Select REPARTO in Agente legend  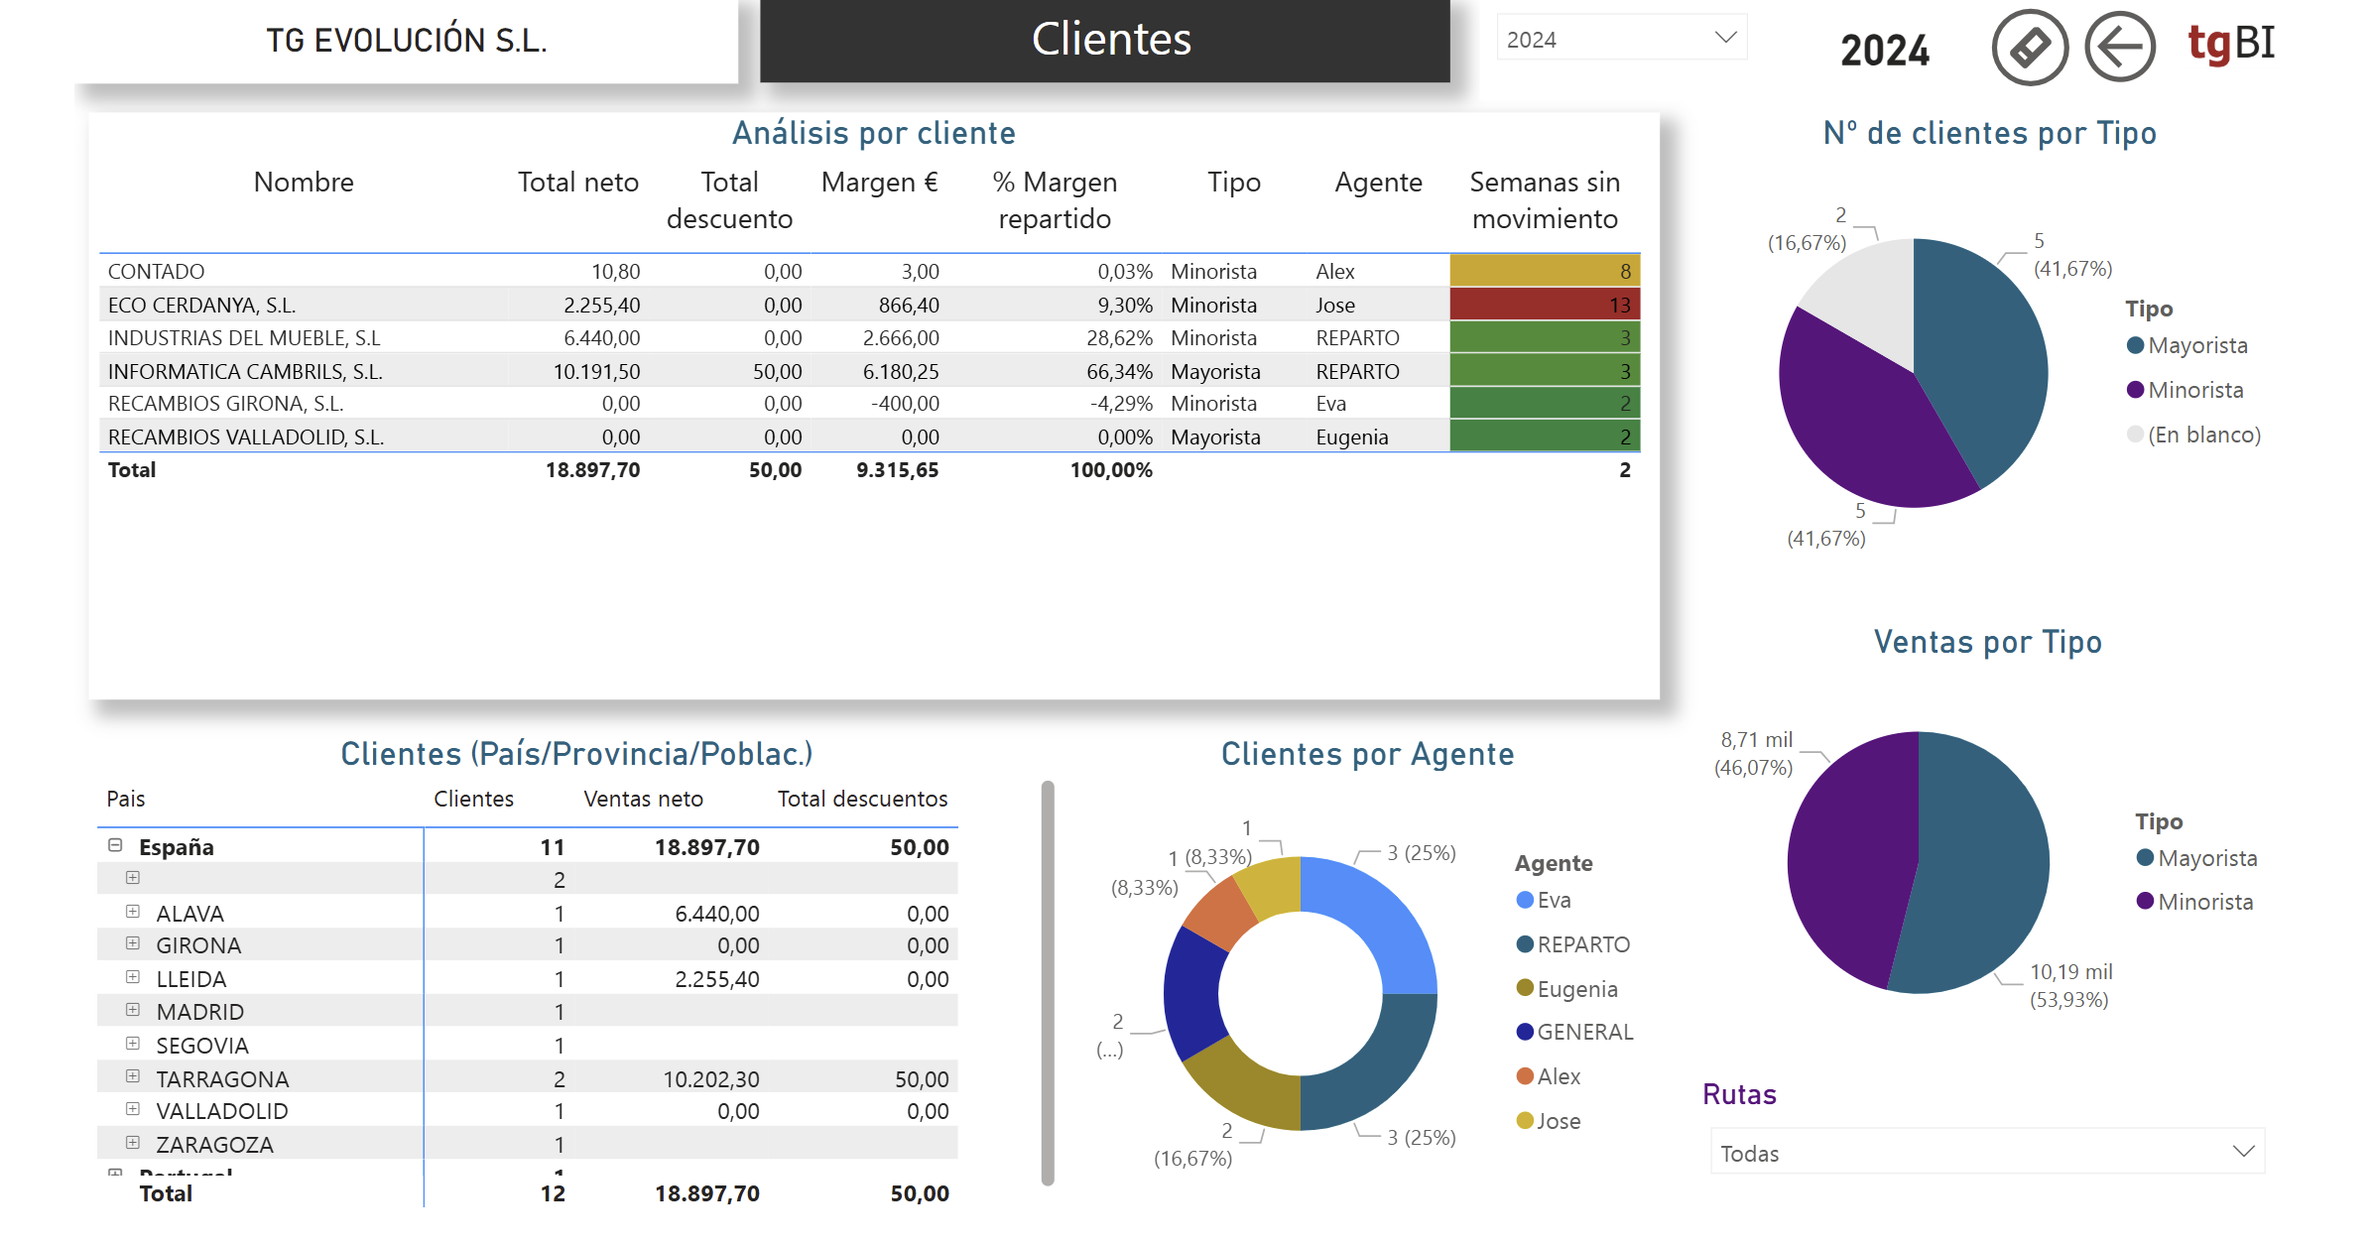point(1573,944)
